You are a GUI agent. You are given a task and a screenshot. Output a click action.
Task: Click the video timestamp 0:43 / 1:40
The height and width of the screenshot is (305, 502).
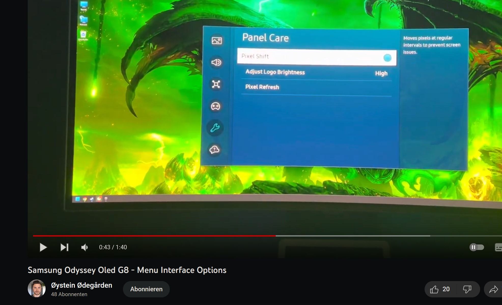[x=113, y=247]
